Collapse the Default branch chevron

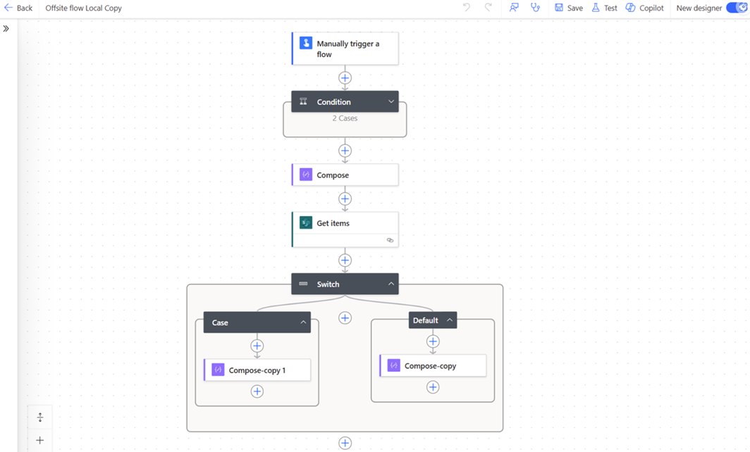[x=449, y=320]
